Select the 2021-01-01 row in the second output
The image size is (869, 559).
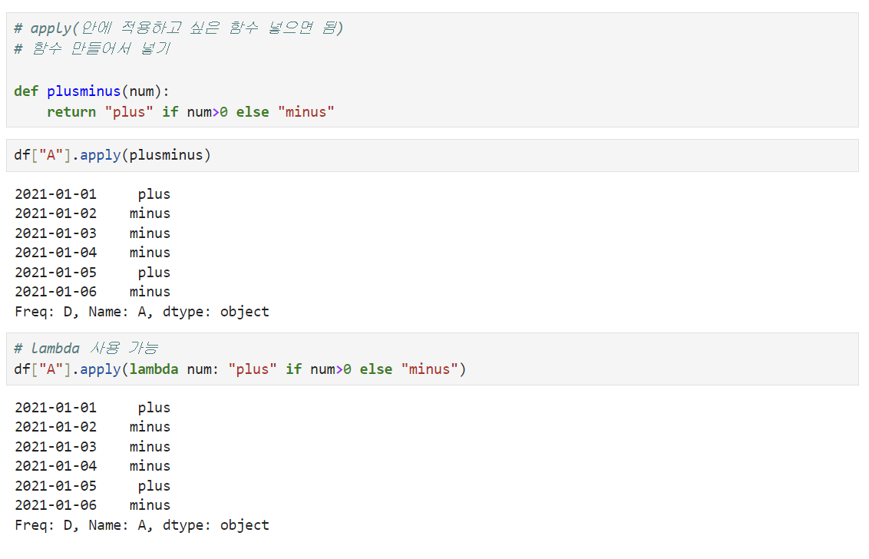[93, 408]
